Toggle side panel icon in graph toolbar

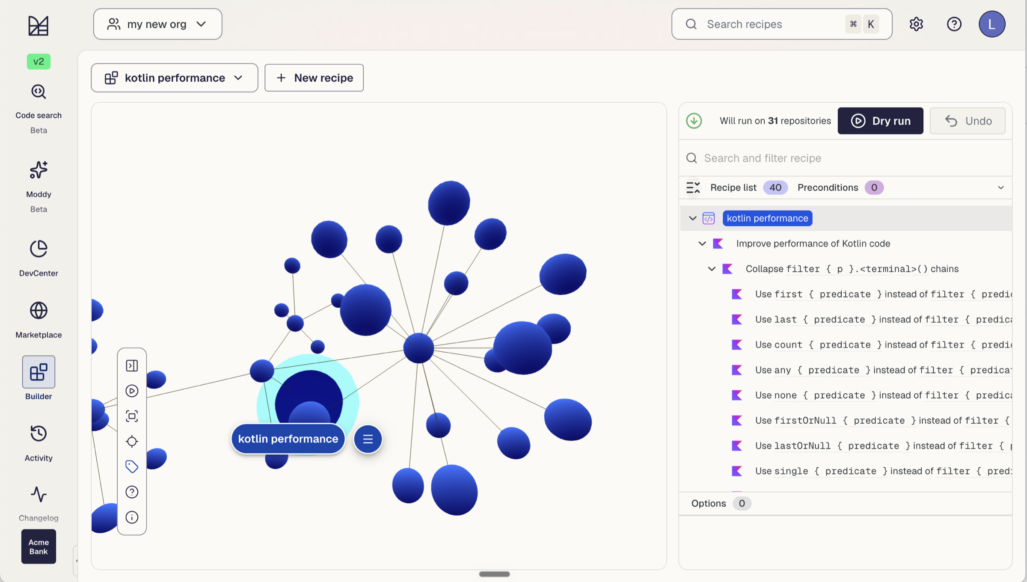tap(132, 365)
